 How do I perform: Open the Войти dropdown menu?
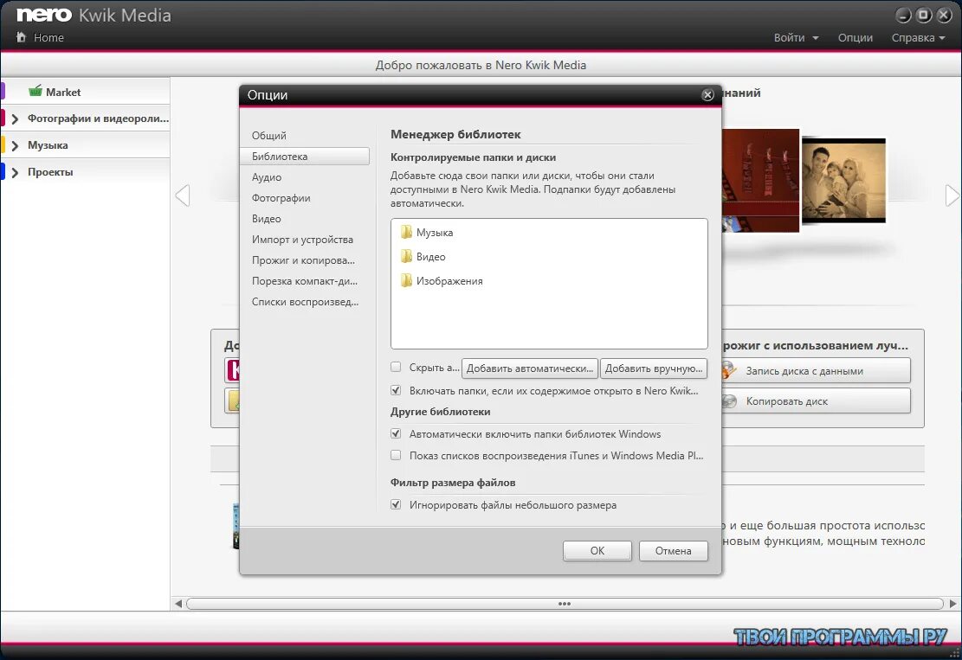point(796,37)
